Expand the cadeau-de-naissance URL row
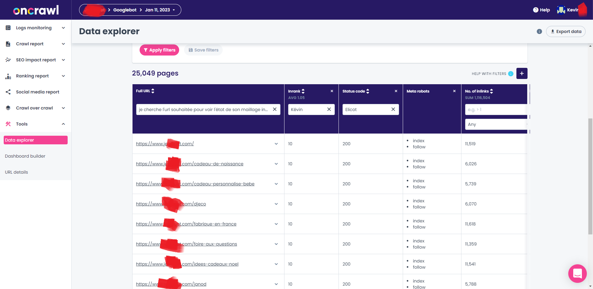The image size is (593, 289). point(276,164)
